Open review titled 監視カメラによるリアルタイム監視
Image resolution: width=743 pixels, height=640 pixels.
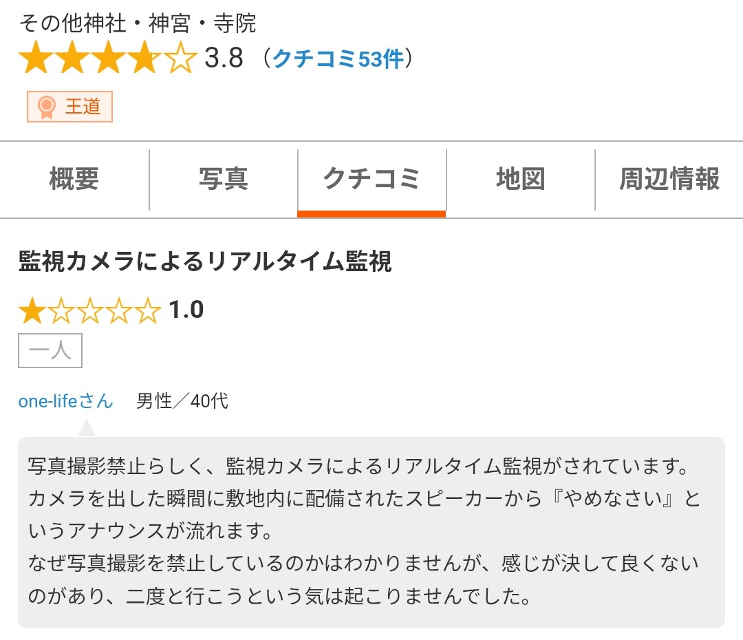pyautogui.click(x=205, y=262)
